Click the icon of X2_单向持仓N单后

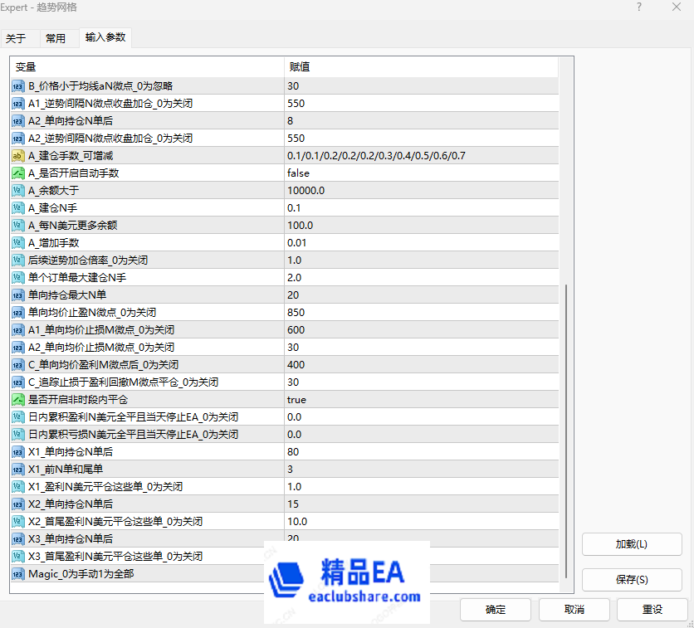18,504
